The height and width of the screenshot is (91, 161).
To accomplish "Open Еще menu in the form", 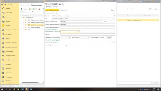I will [112, 10].
